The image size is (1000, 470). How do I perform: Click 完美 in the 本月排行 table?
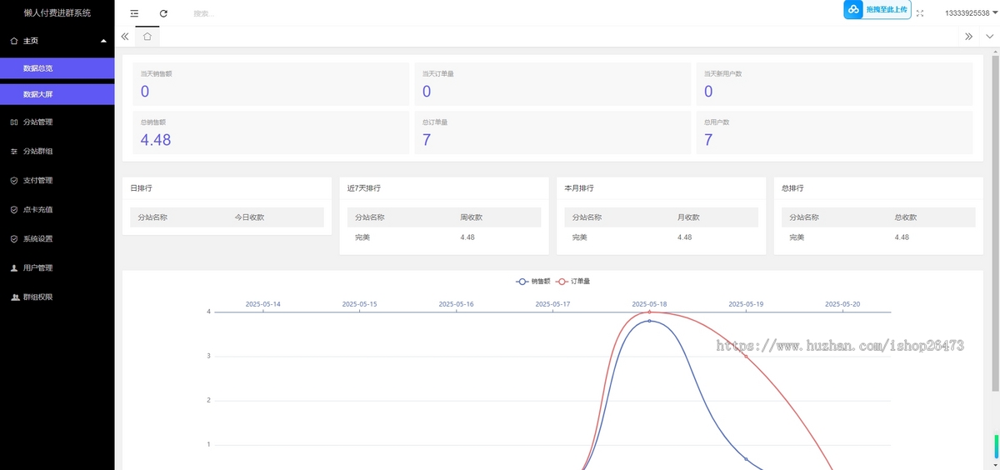[x=579, y=237]
